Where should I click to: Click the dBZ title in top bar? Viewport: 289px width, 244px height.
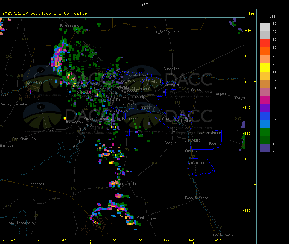tap(144, 5)
